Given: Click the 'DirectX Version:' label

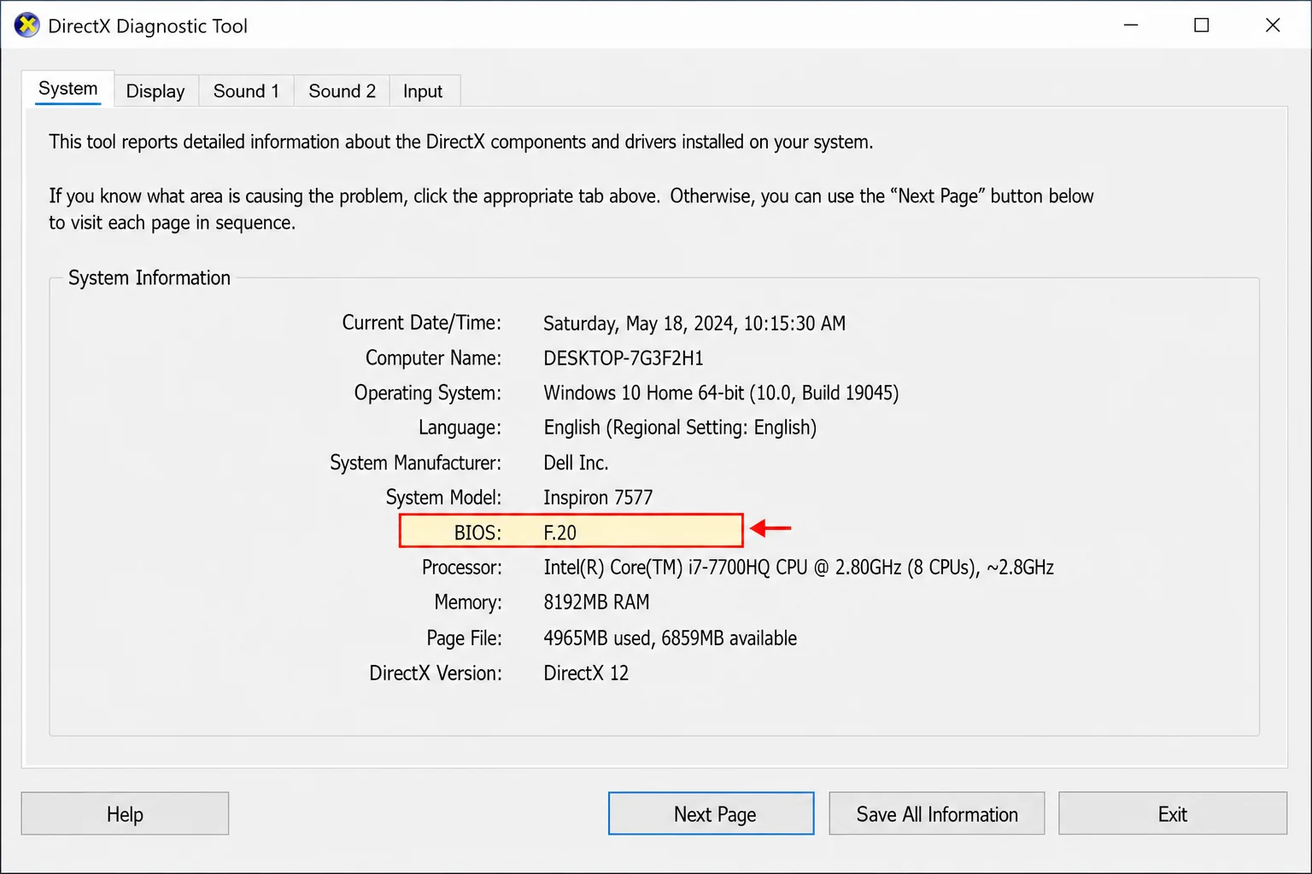Looking at the screenshot, I should pyautogui.click(x=436, y=673).
